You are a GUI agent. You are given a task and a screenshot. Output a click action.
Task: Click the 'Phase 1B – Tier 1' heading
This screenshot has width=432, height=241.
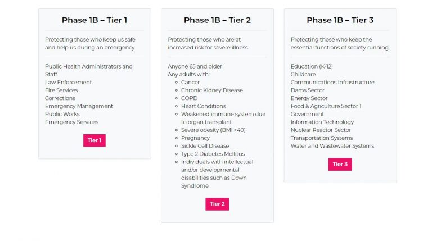click(x=94, y=20)
